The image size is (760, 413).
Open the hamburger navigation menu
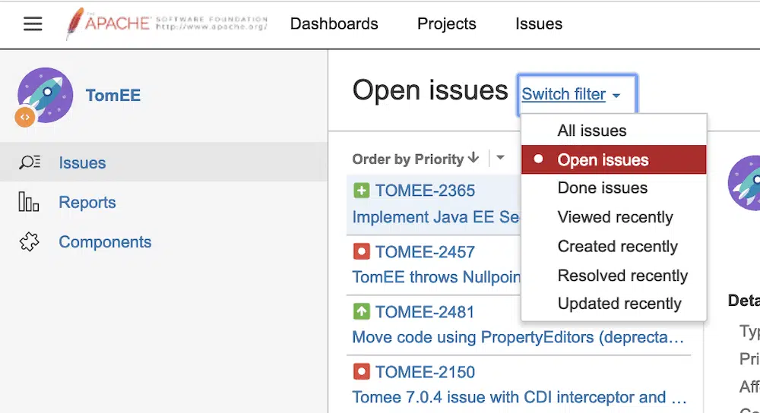[x=33, y=24]
